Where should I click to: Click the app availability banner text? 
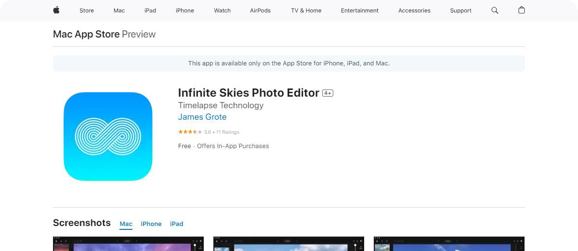click(x=289, y=63)
